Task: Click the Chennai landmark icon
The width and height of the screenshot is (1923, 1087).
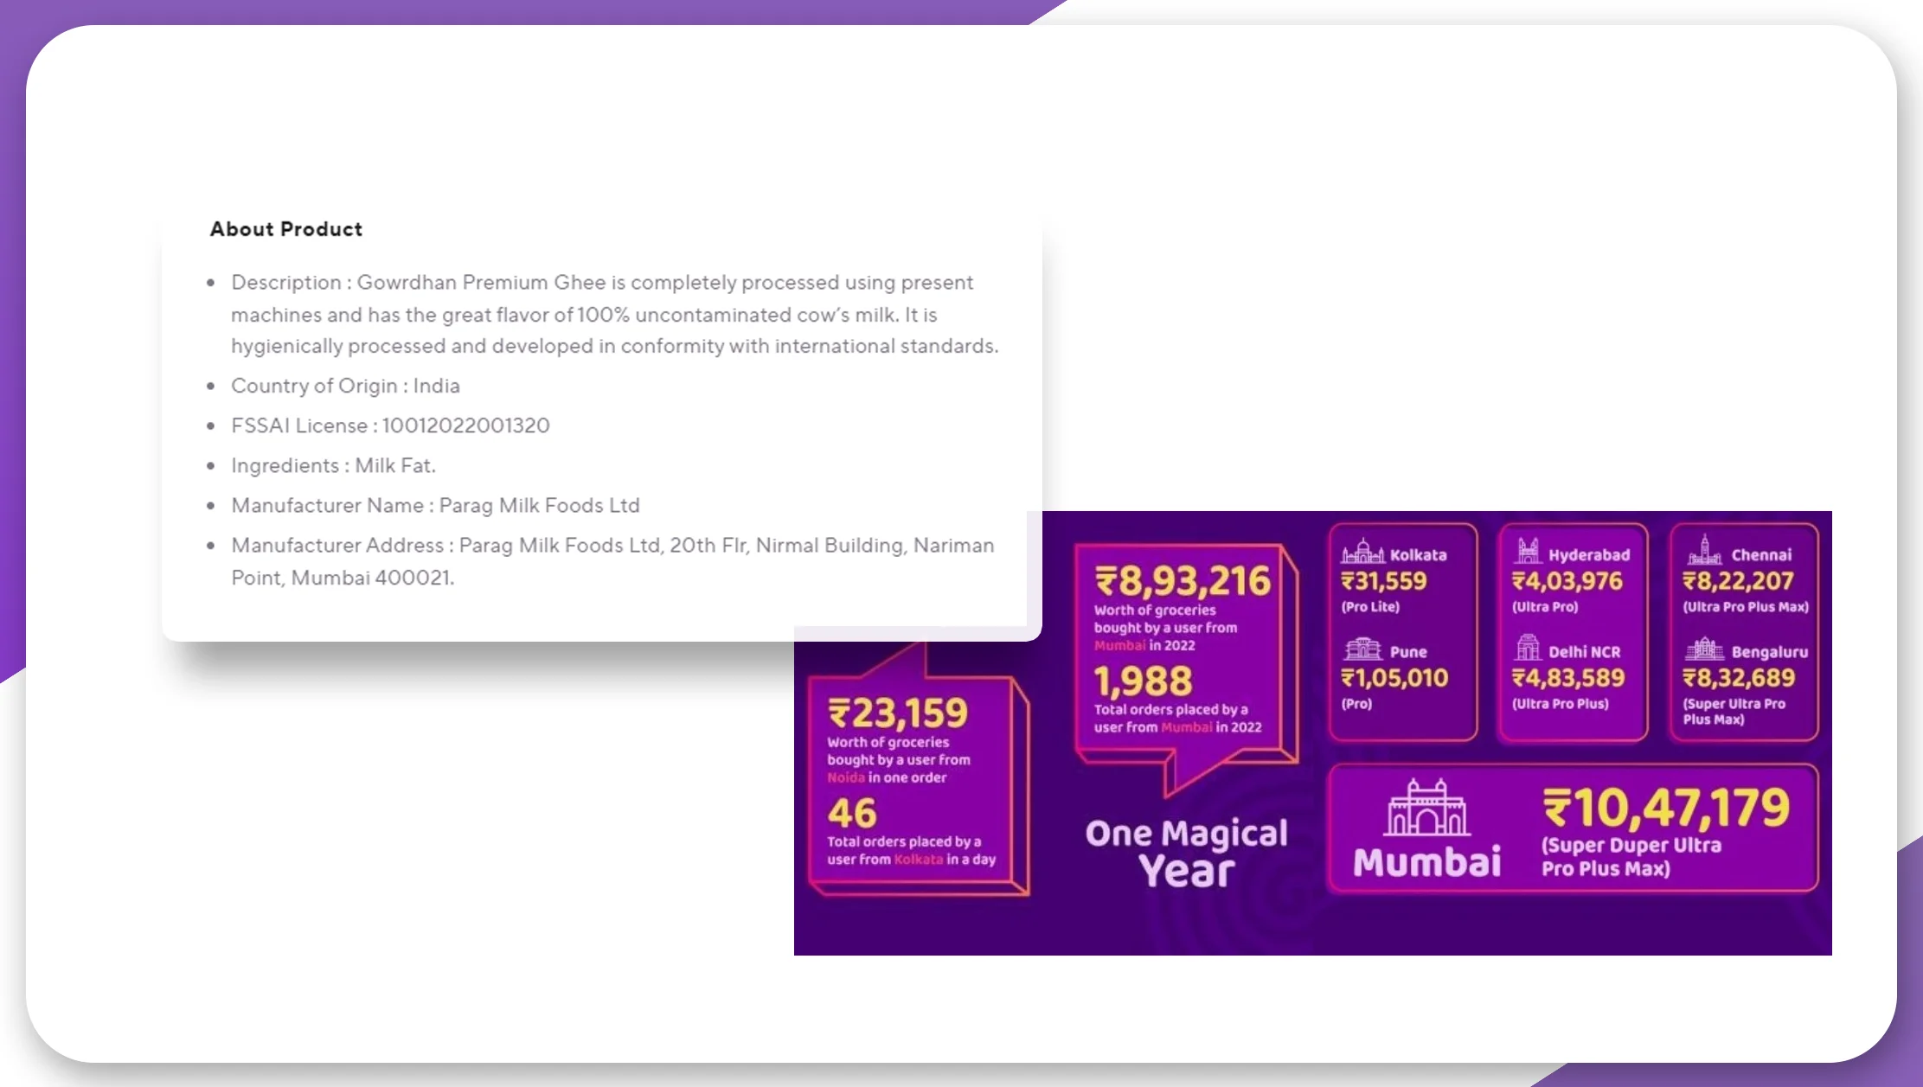Action: pos(1704,550)
